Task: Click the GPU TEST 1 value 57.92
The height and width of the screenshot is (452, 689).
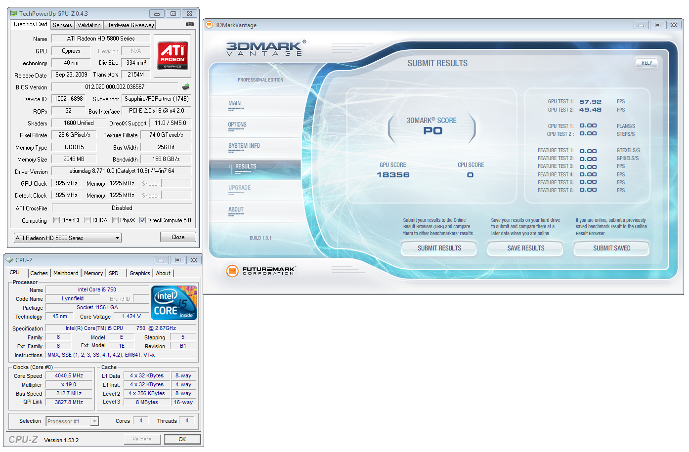Action: (x=590, y=102)
